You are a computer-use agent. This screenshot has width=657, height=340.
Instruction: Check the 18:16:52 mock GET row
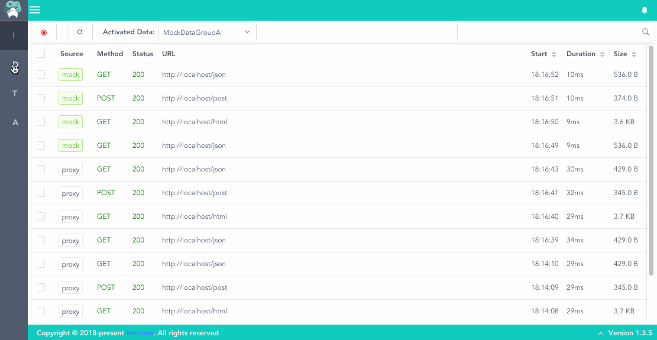(41, 75)
